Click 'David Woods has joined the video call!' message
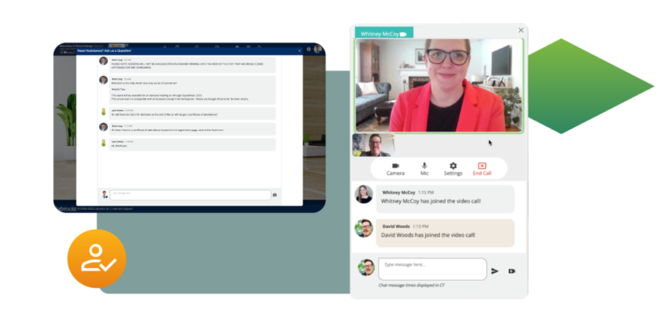Viewport: 658px width, 329px height. (445, 233)
